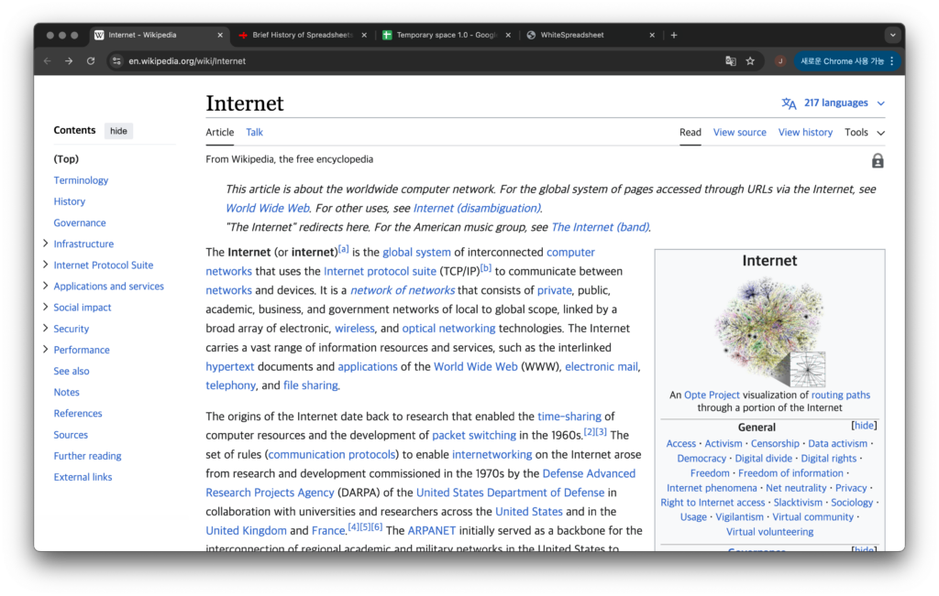939x596 pixels.
Task: Switch to the Talk tab
Action: pyautogui.click(x=254, y=133)
